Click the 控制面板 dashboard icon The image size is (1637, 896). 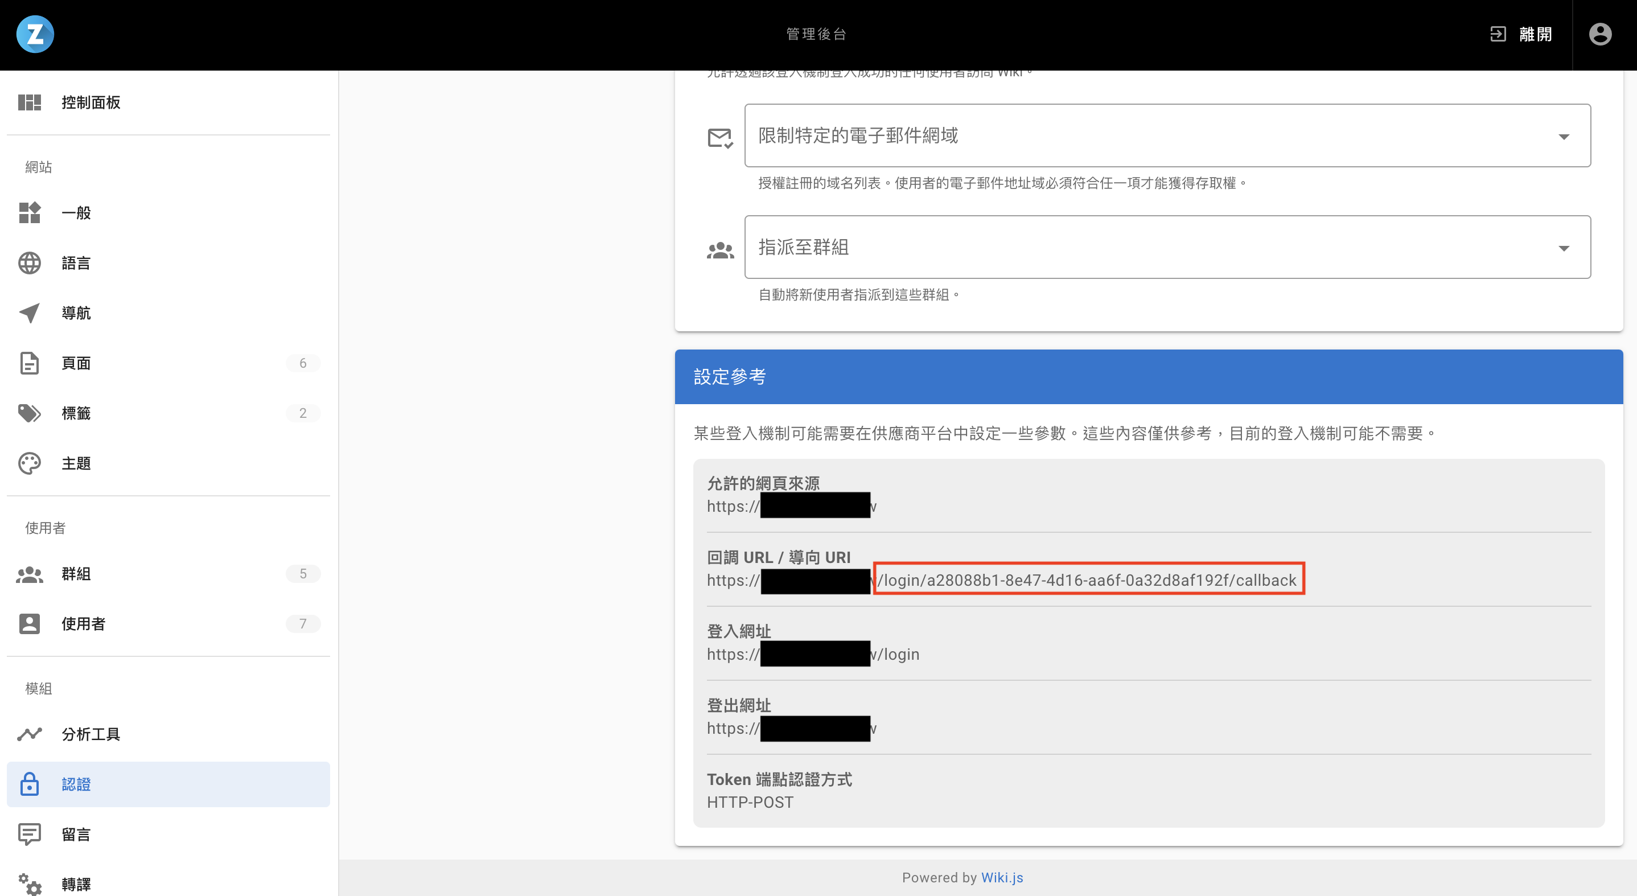(29, 102)
